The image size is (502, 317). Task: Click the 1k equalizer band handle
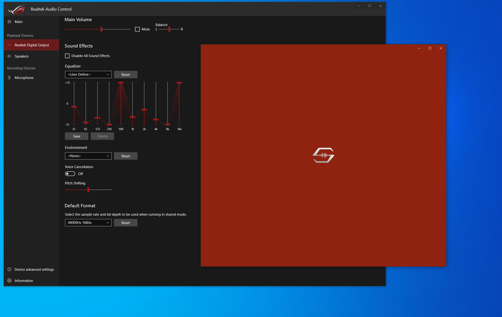(133, 117)
